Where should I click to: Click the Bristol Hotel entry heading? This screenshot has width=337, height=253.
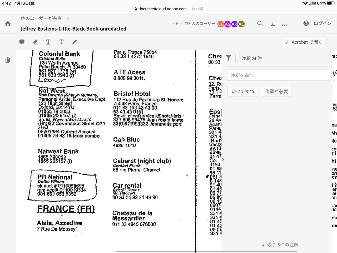[132, 94]
